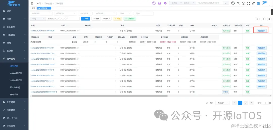Collapse the sidebar with the hamburger icon
This screenshot has height=130, width=273.
click(x=32, y=3)
